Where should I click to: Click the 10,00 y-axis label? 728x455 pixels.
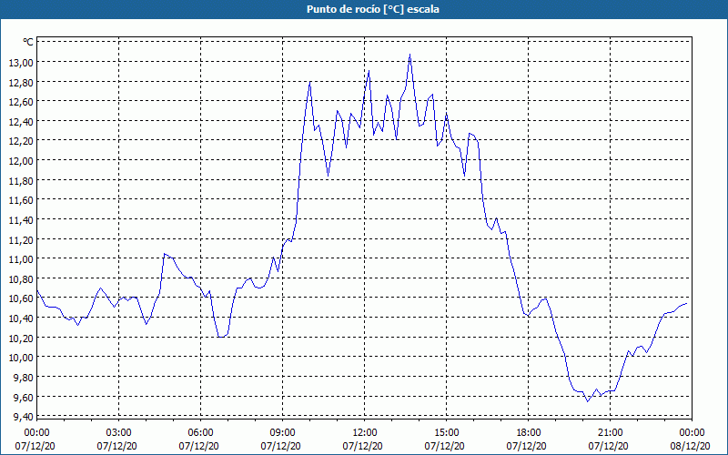[x=21, y=358]
